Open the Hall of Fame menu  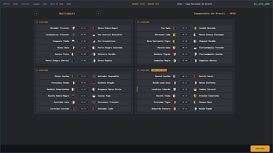click(x=57, y=4)
